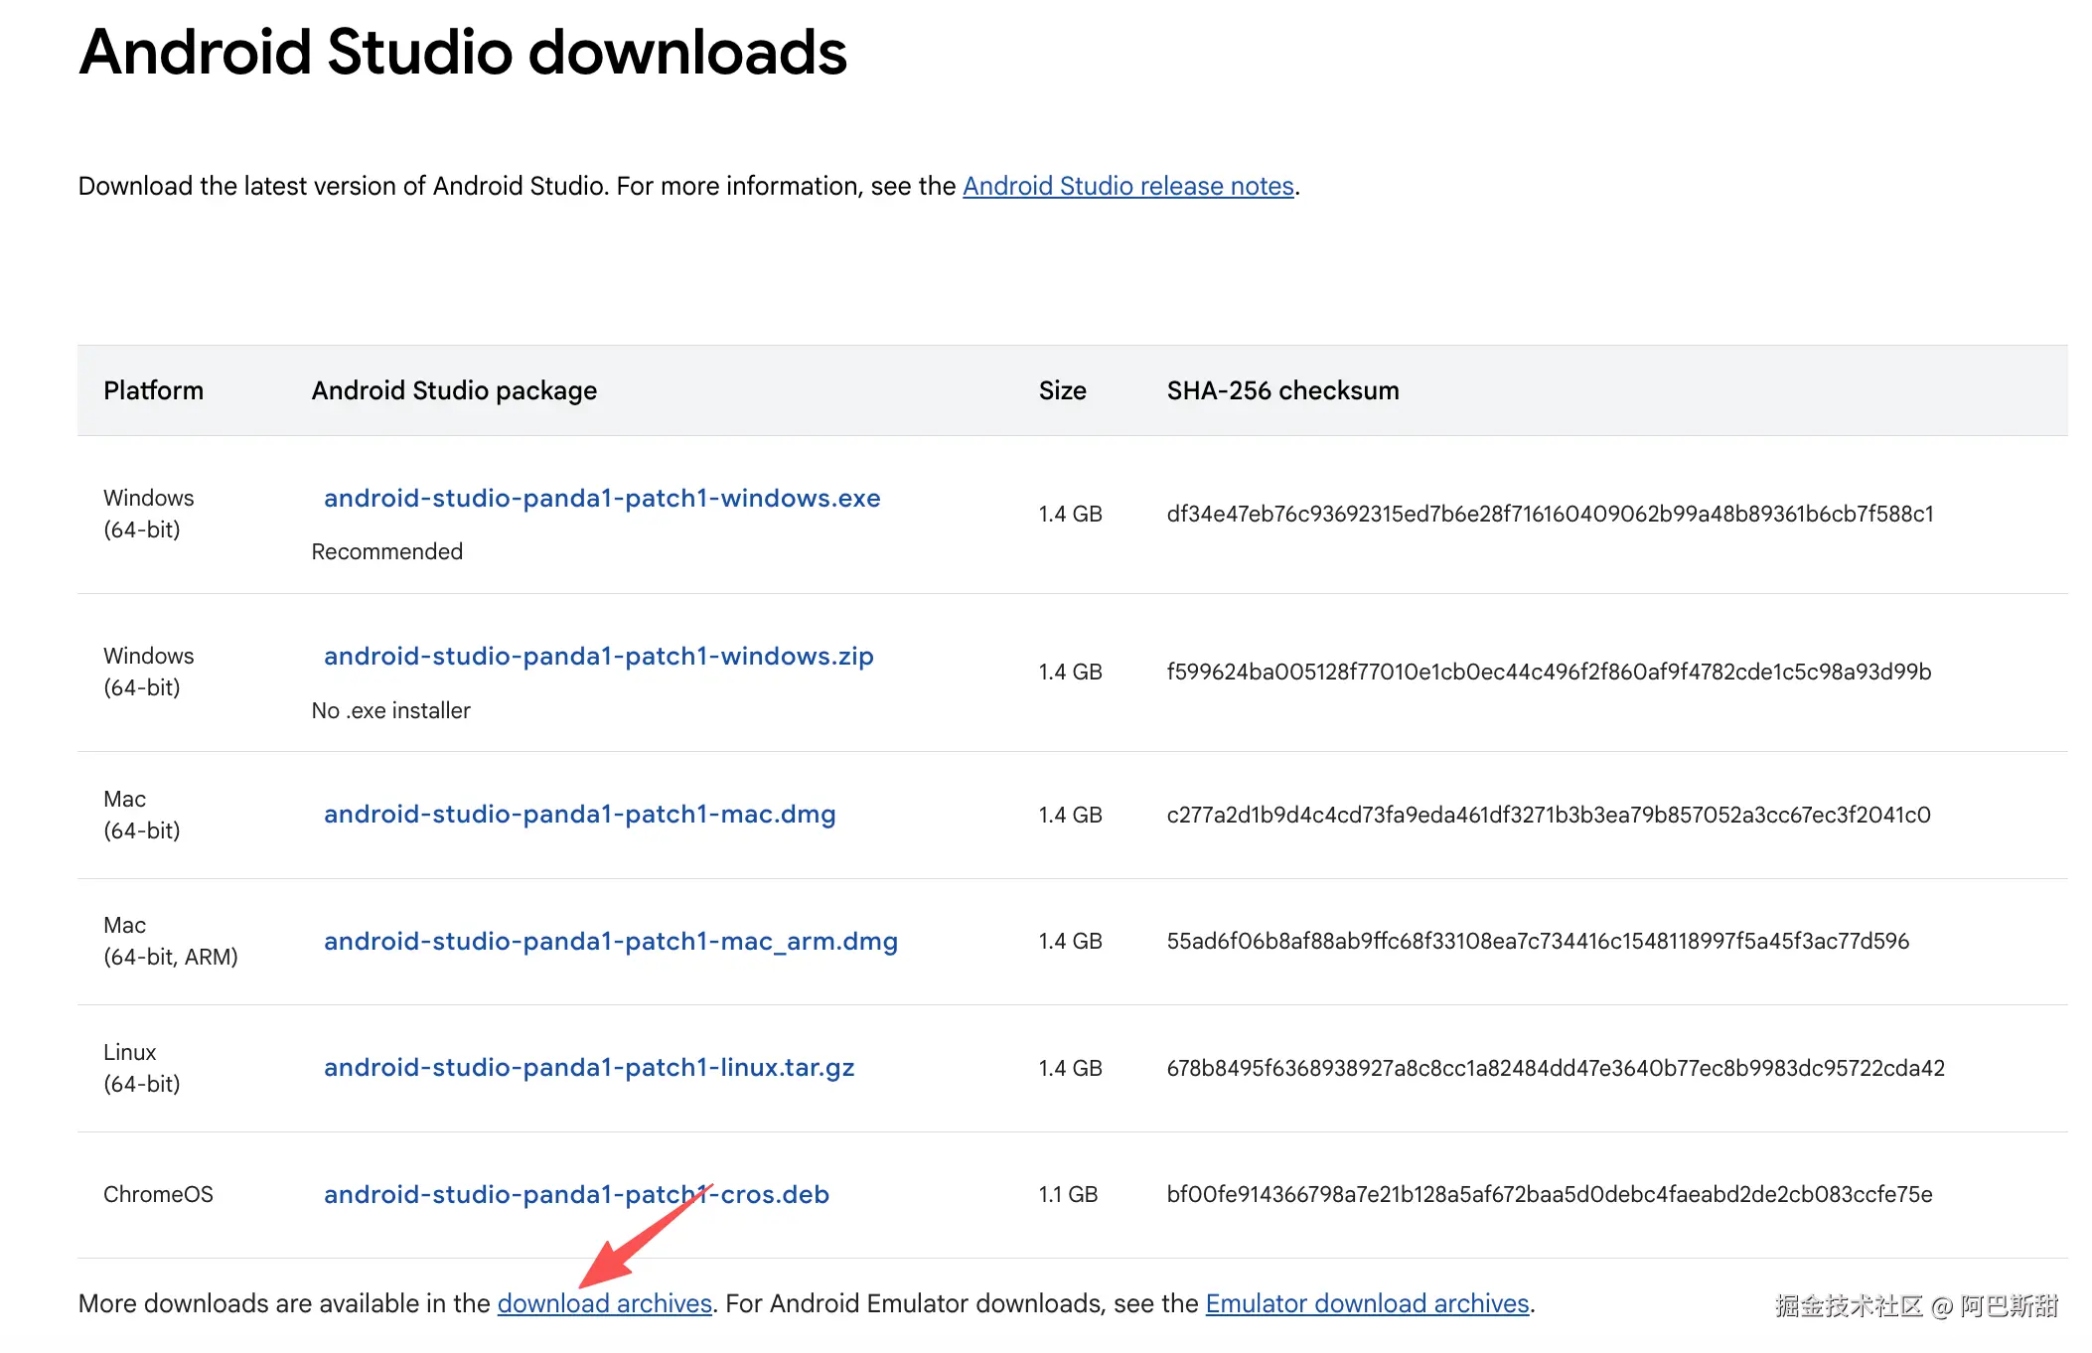Click the Size column header

(1062, 390)
